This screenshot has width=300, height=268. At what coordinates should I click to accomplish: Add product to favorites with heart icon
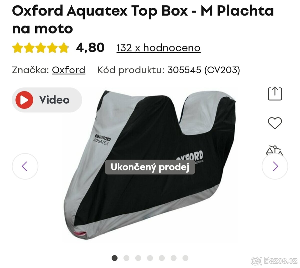275,123
